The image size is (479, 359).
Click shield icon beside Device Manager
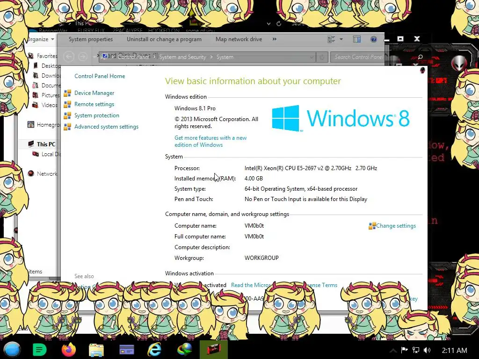point(67,93)
